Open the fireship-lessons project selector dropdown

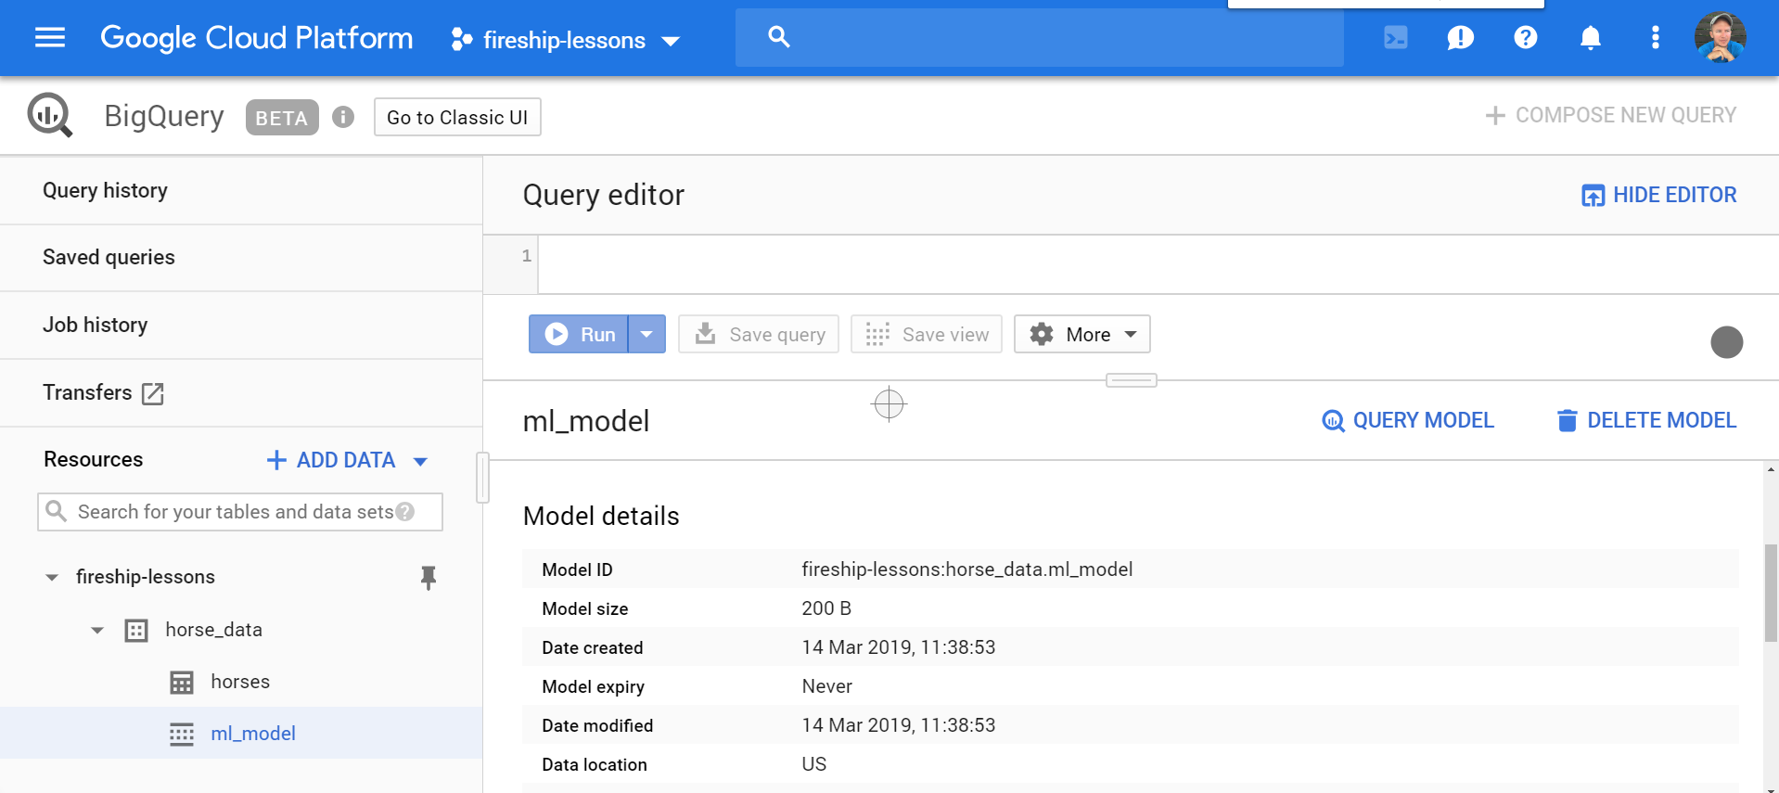coord(566,40)
